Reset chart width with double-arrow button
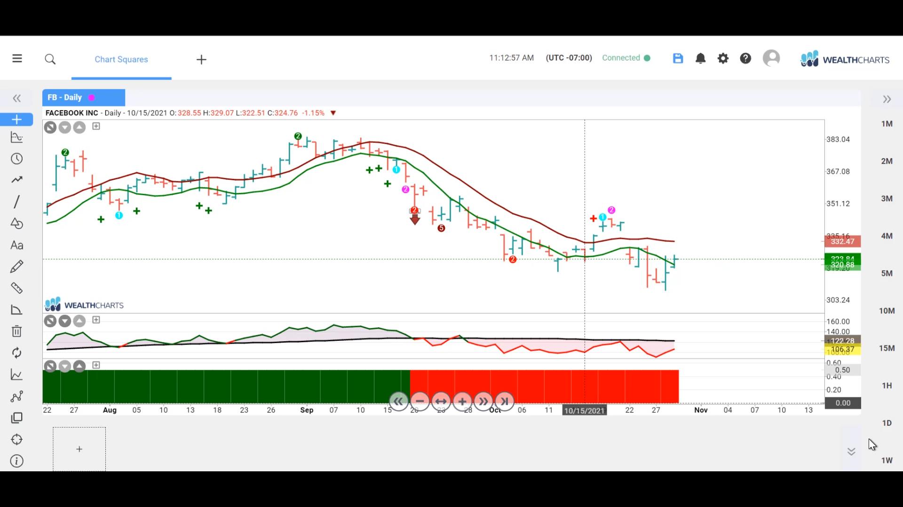Image resolution: width=903 pixels, height=507 pixels. 441,401
